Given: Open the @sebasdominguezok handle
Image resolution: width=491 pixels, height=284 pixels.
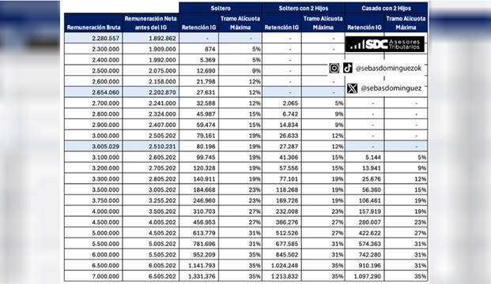Looking at the screenshot, I should point(388,69).
